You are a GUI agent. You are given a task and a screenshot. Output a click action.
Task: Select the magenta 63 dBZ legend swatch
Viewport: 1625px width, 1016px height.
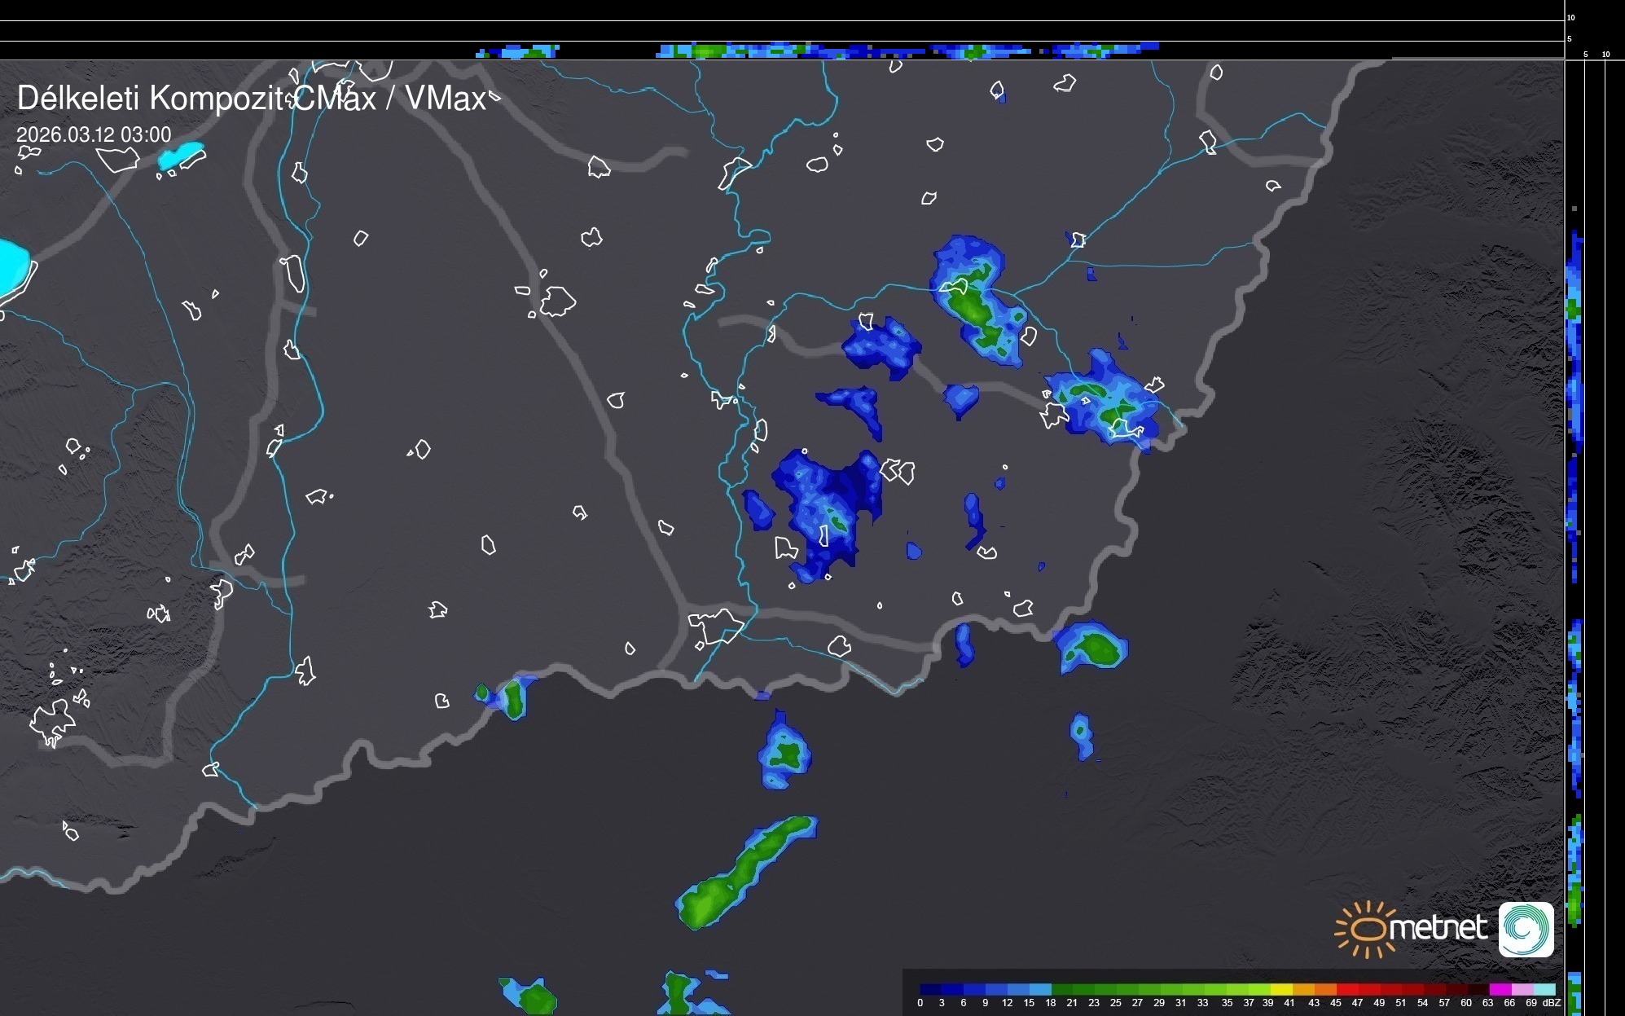[1499, 989]
